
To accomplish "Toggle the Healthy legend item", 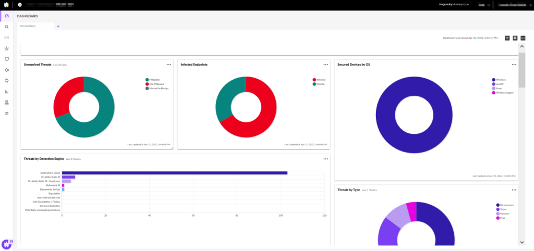I will coord(319,84).
